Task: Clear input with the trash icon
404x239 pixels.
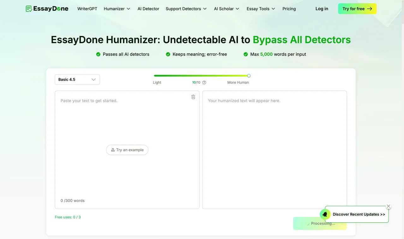Action: coord(193,97)
